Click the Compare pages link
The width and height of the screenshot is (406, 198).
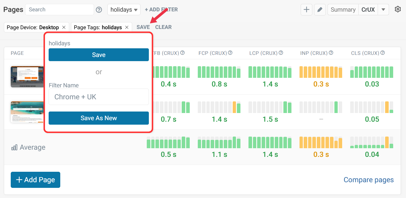[x=368, y=180]
